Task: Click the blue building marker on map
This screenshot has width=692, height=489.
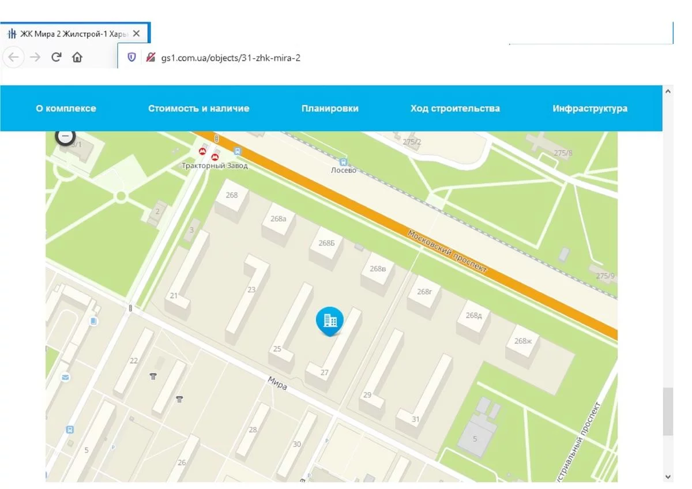Action: point(330,321)
